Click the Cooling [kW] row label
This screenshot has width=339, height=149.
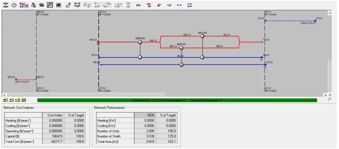[x=115, y=126]
